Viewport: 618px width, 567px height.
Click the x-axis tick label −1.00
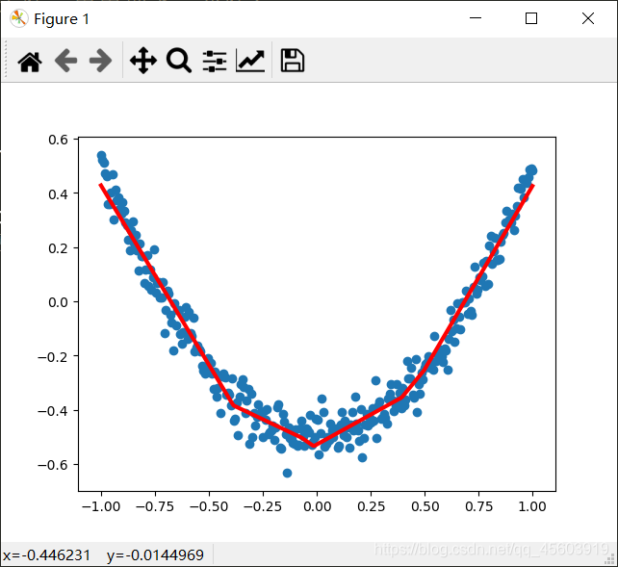pyautogui.click(x=101, y=506)
